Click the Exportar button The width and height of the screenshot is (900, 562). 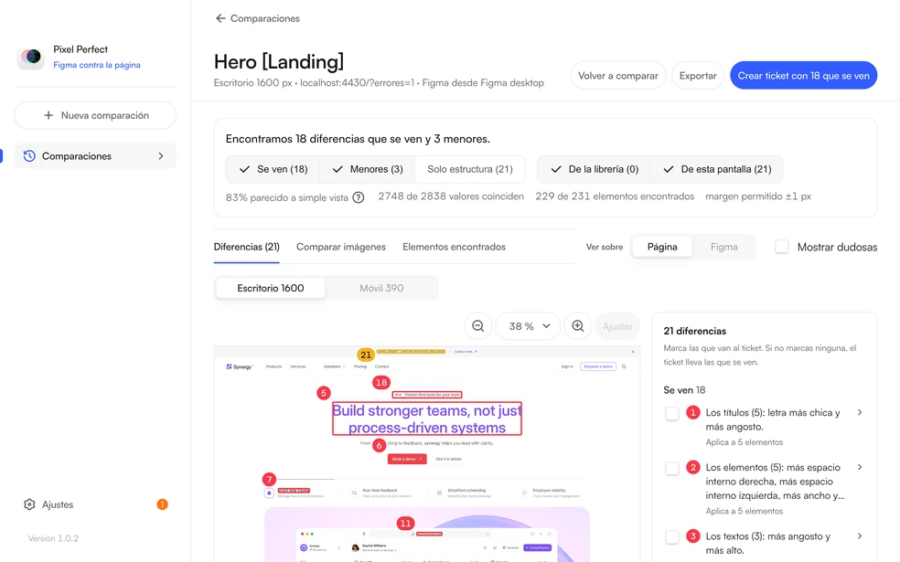coord(698,75)
